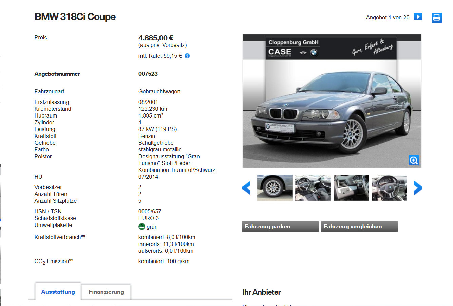Open the wheel rim thumbnail
Image resolution: width=453 pixels, height=306 pixels.
tap(275, 187)
